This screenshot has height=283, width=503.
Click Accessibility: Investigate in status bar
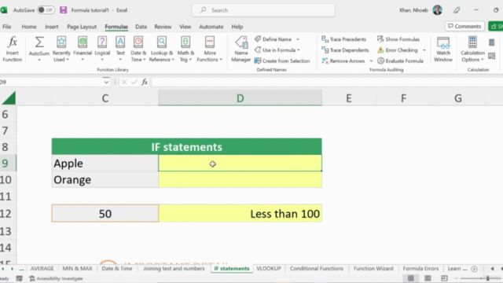[x=57, y=278]
